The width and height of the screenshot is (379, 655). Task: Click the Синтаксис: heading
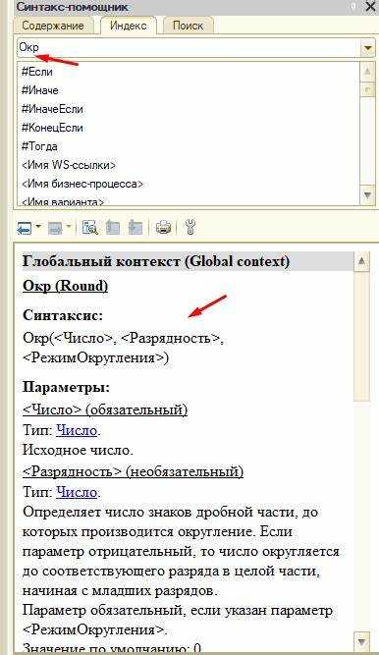63,315
